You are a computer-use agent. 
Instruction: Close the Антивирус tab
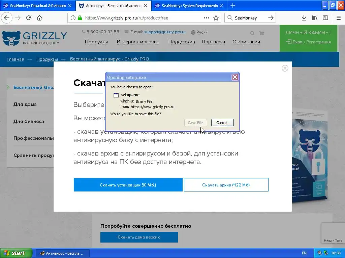click(x=146, y=6)
